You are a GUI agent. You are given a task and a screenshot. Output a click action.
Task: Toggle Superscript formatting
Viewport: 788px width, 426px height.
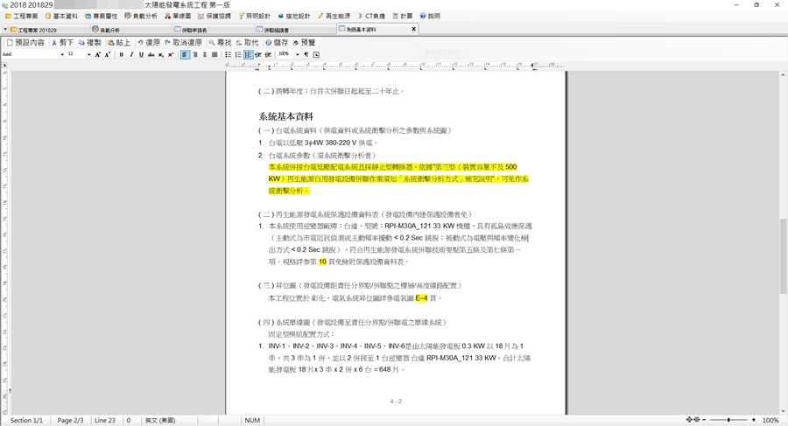pyautogui.click(x=171, y=55)
